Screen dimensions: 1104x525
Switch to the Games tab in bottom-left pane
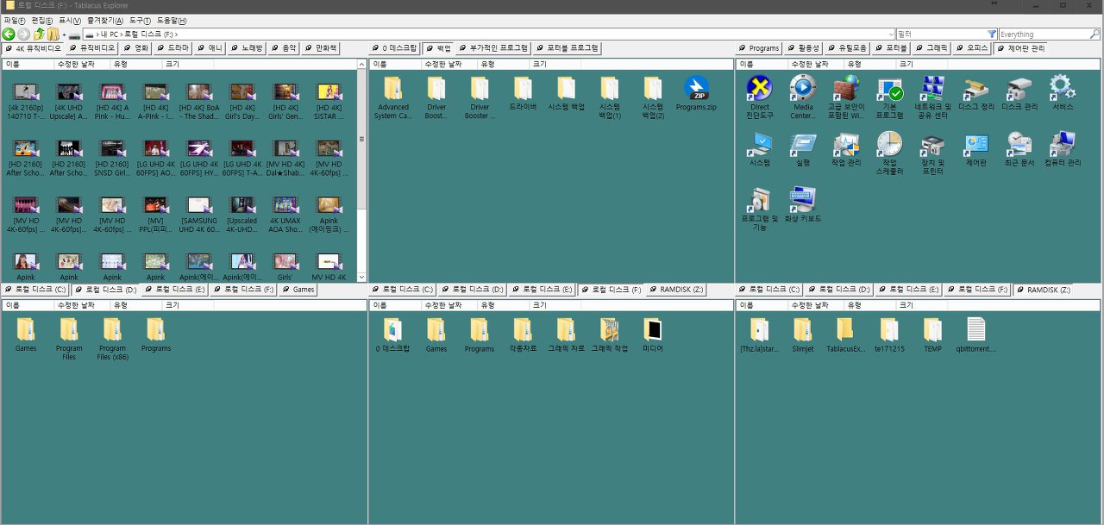[298, 290]
